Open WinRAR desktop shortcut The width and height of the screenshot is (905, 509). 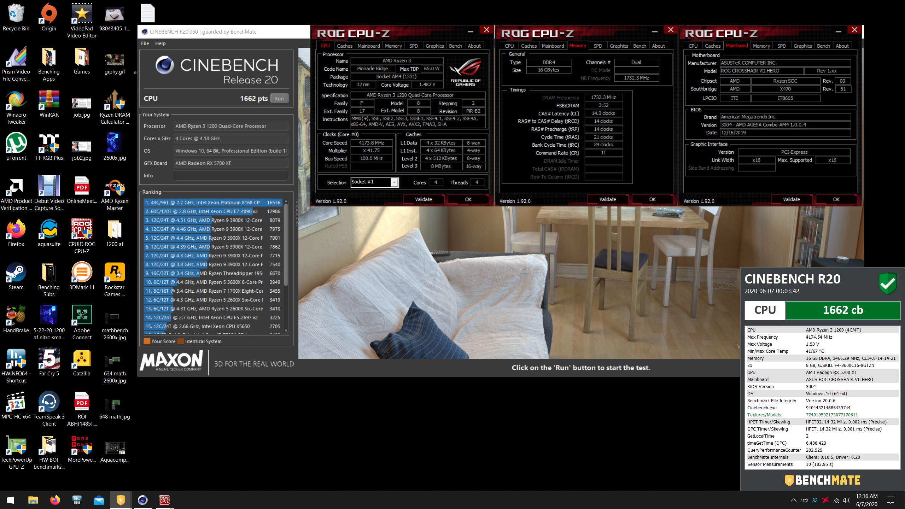49,103
